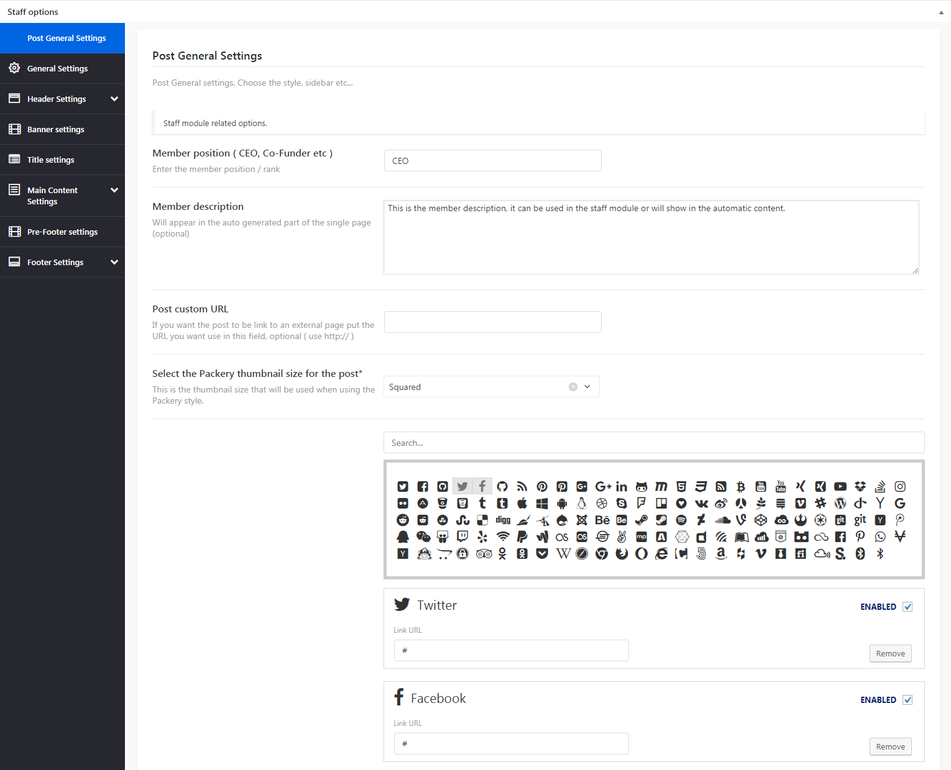Uncheck the Twitter ENABLED checkbox
Viewport: 951px width, 770px height.
[907, 607]
